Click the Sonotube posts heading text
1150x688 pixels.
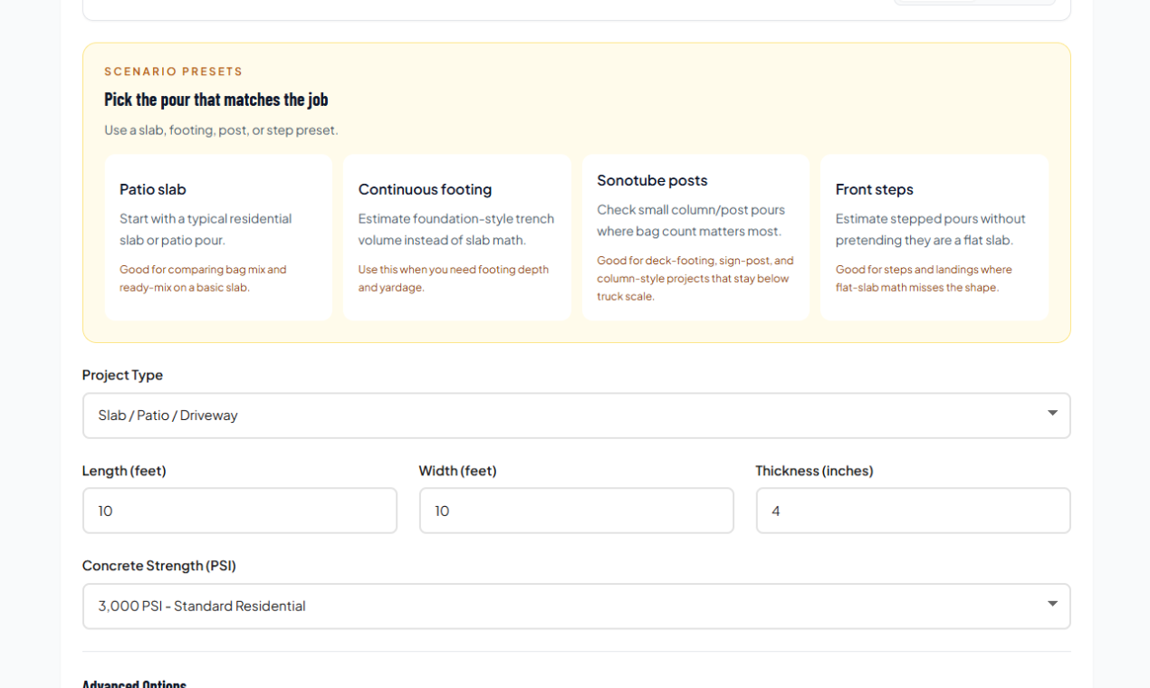[x=651, y=180]
